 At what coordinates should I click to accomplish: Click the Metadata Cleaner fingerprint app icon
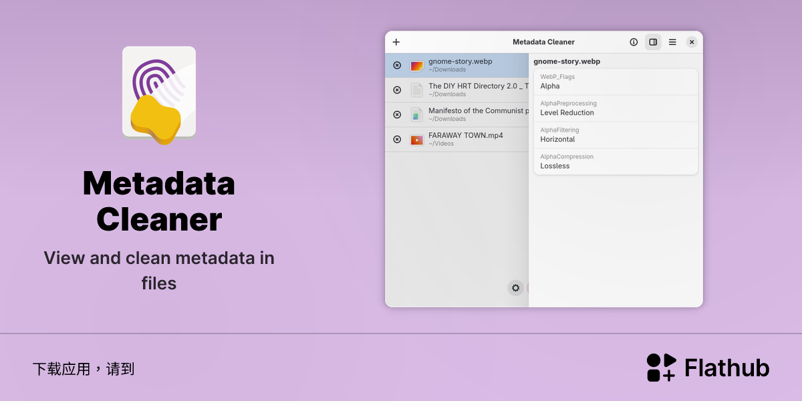[x=159, y=95]
